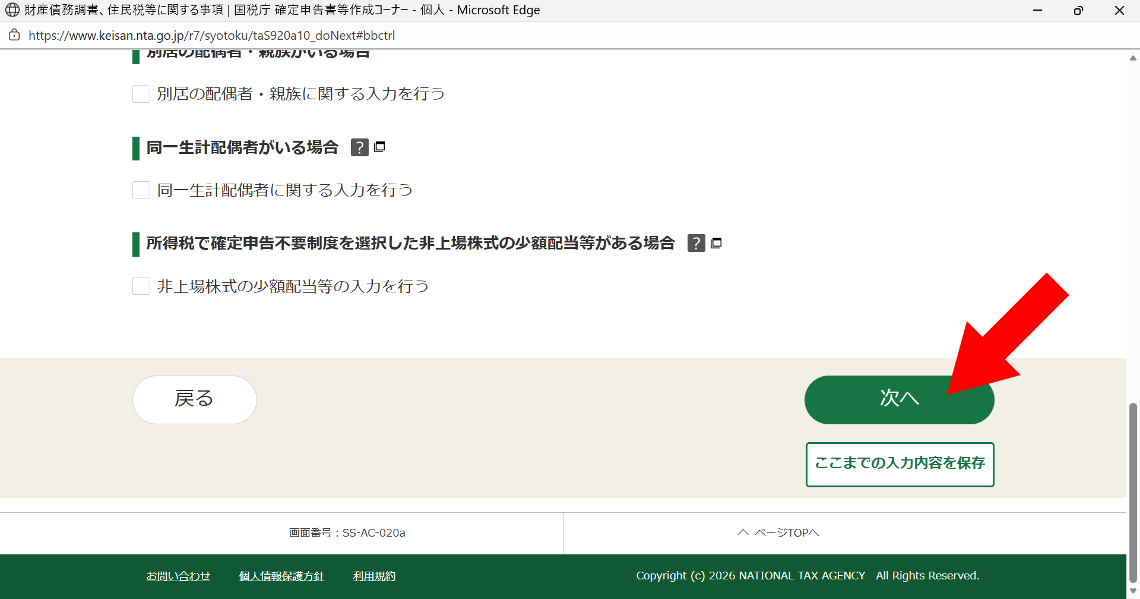Click the site information lock icon

[x=14, y=35]
